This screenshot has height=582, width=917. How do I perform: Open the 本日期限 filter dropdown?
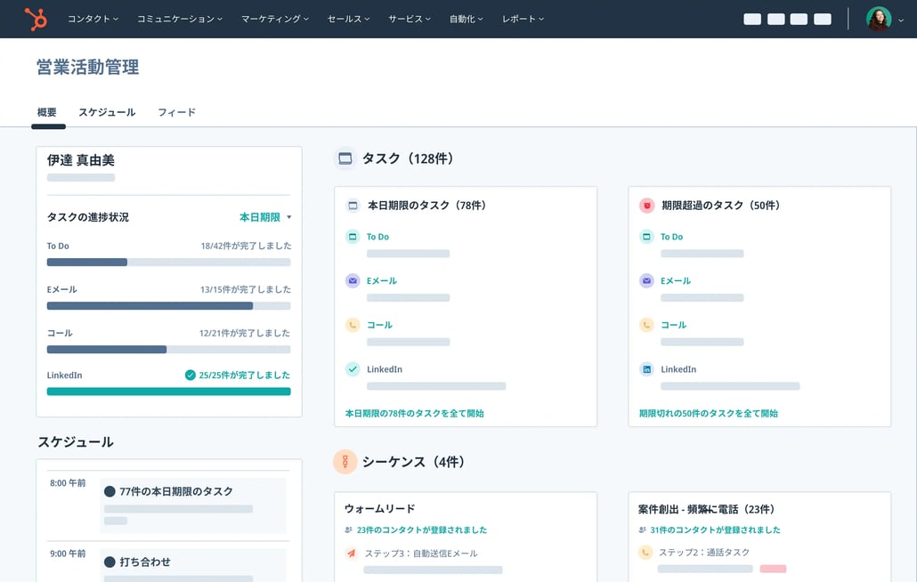pos(265,217)
